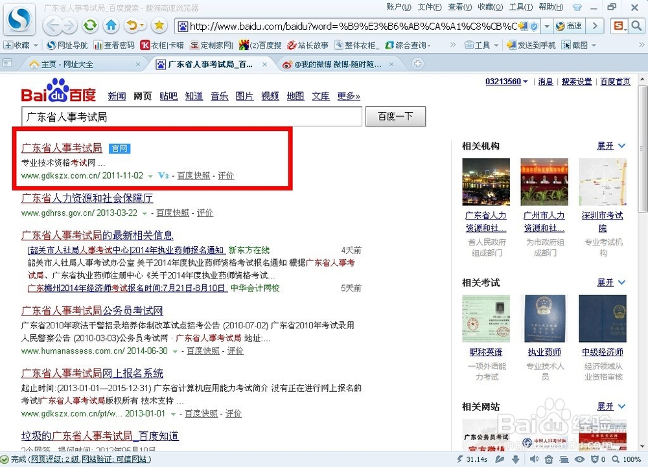
Task: Open 广东省人力资源和社会保障厅 result
Action: [x=87, y=198]
